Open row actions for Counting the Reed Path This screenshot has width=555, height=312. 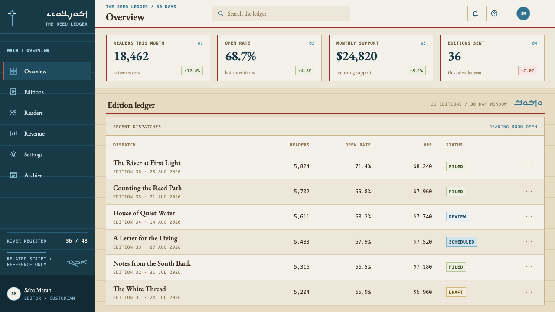pyautogui.click(x=529, y=191)
